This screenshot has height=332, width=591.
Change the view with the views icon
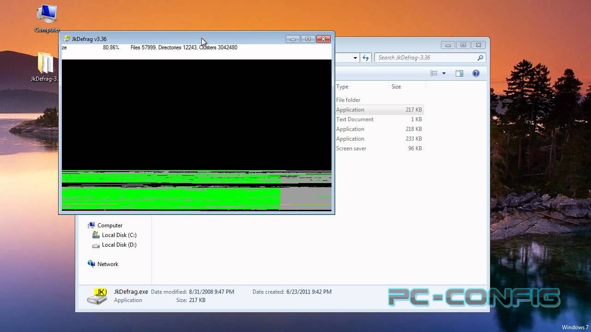click(x=434, y=73)
